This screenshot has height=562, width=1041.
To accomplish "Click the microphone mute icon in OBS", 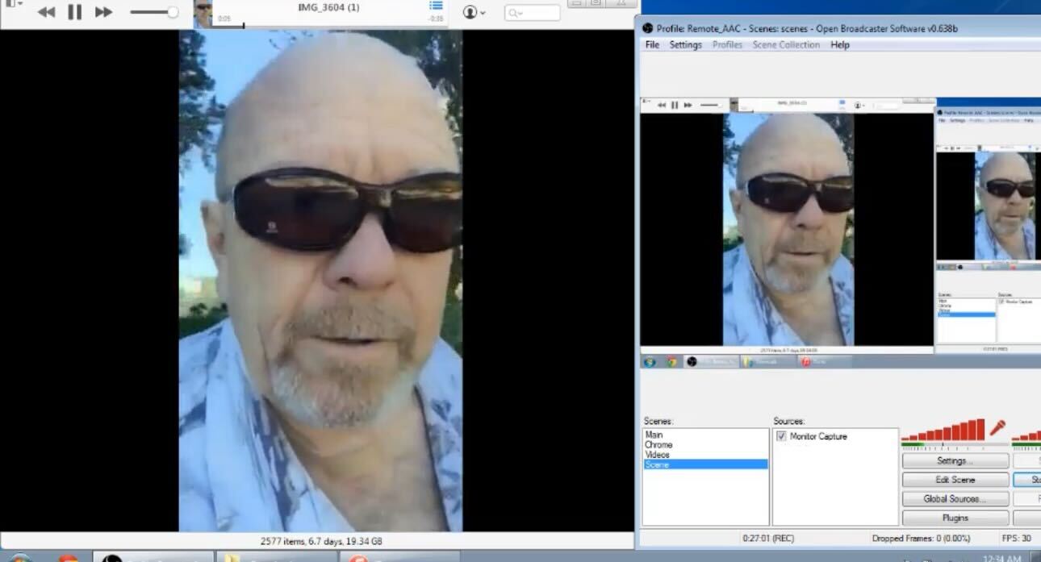I will click(997, 427).
